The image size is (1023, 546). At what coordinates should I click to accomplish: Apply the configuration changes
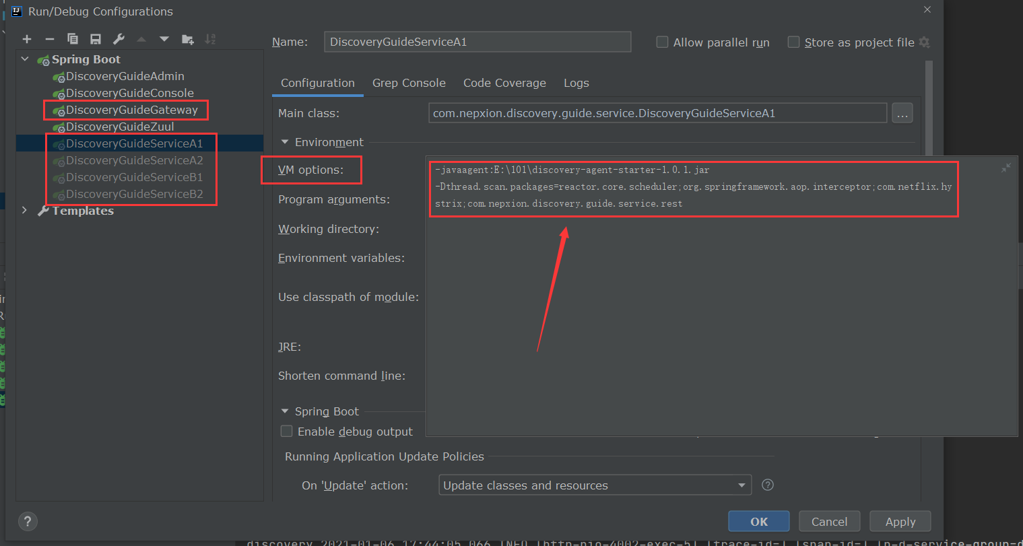pyautogui.click(x=900, y=521)
